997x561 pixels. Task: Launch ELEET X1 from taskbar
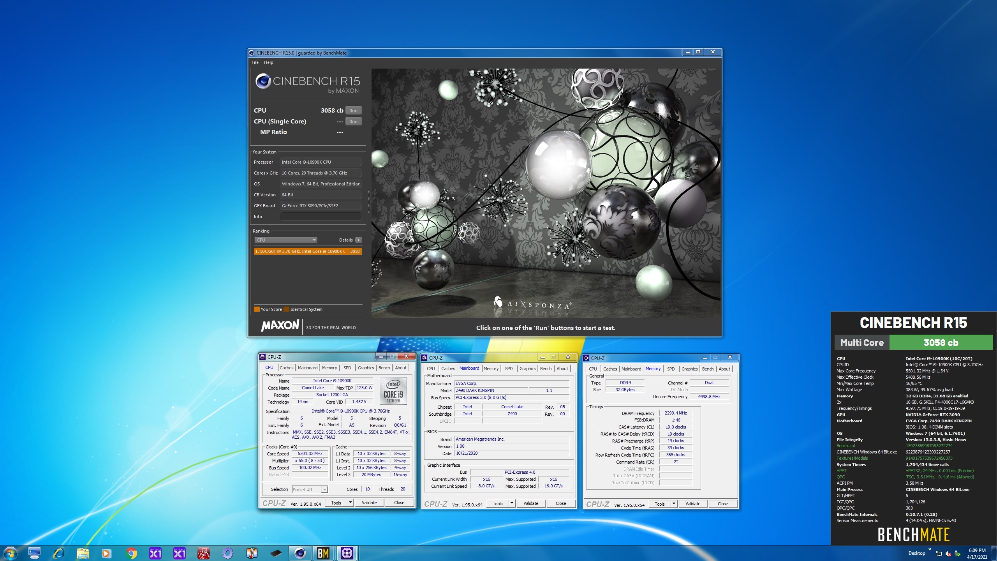179,553
